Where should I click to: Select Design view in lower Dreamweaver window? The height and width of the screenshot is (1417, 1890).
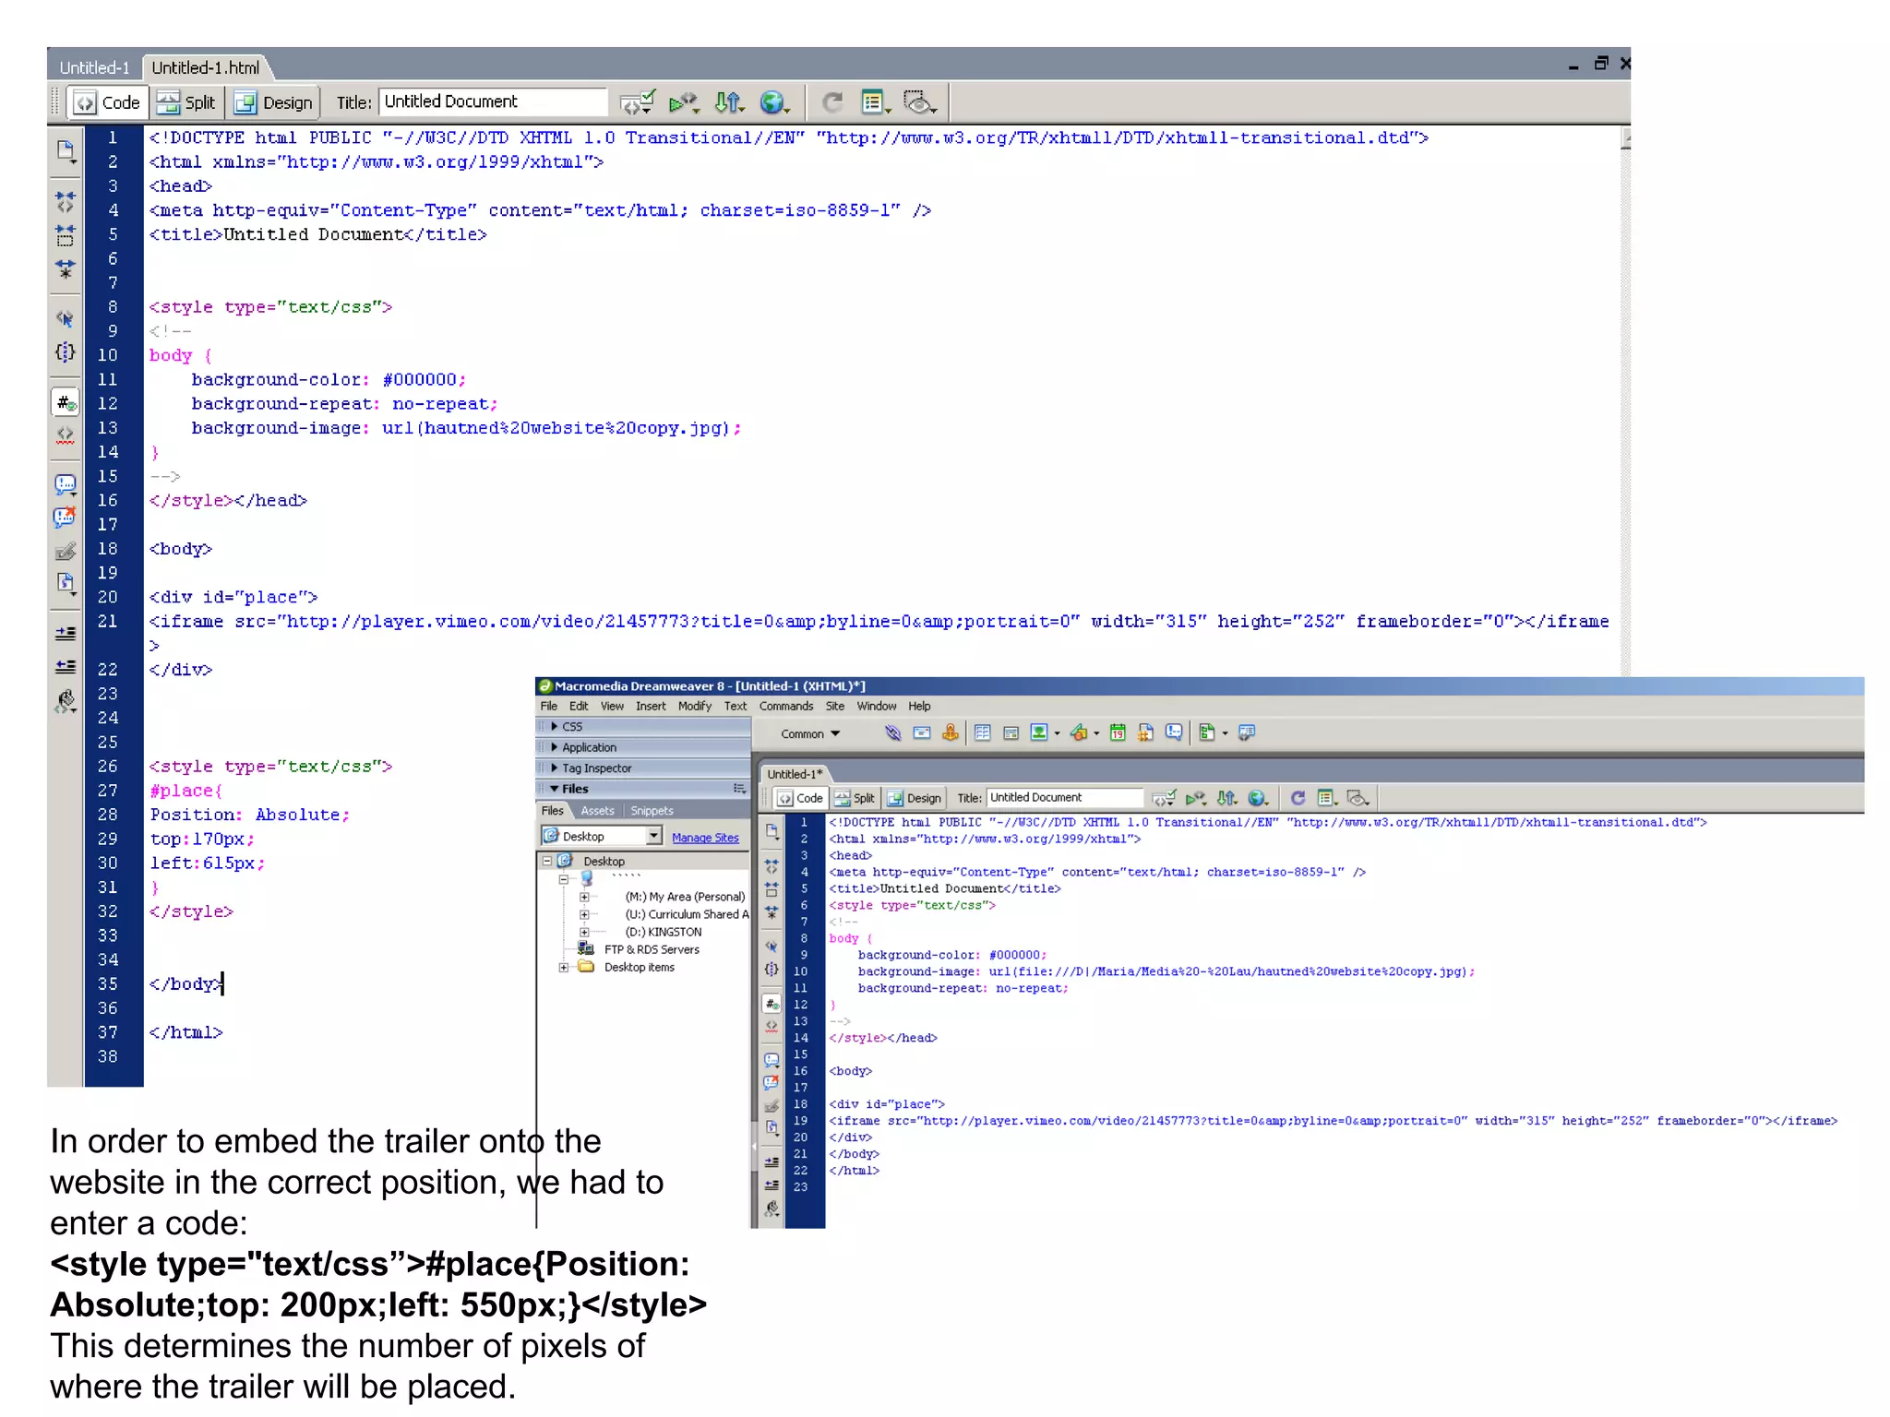click(x=915, y=799)
